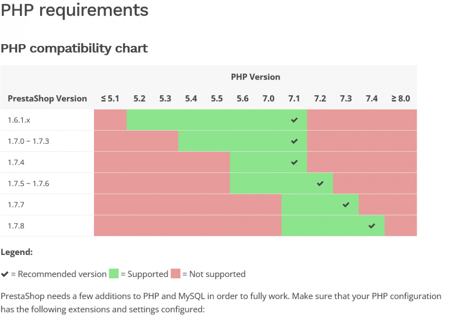The image size is (450, 322).
Task: Select the PrestaShop Version column header
Action: pos(47,98)
